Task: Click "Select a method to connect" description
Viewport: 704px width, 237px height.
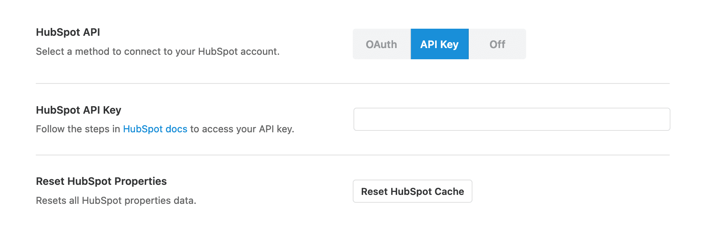Action: tap(158, 51)
